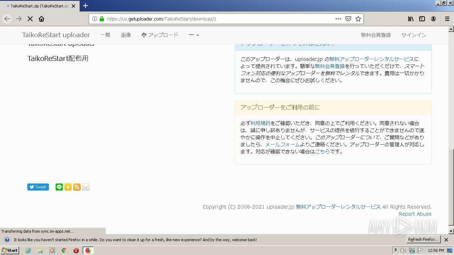The width and height of the screenshot is (454, 255).
Task: Dismiss the Firefox refresh notification bar
Action: click(x=446, y=240)
